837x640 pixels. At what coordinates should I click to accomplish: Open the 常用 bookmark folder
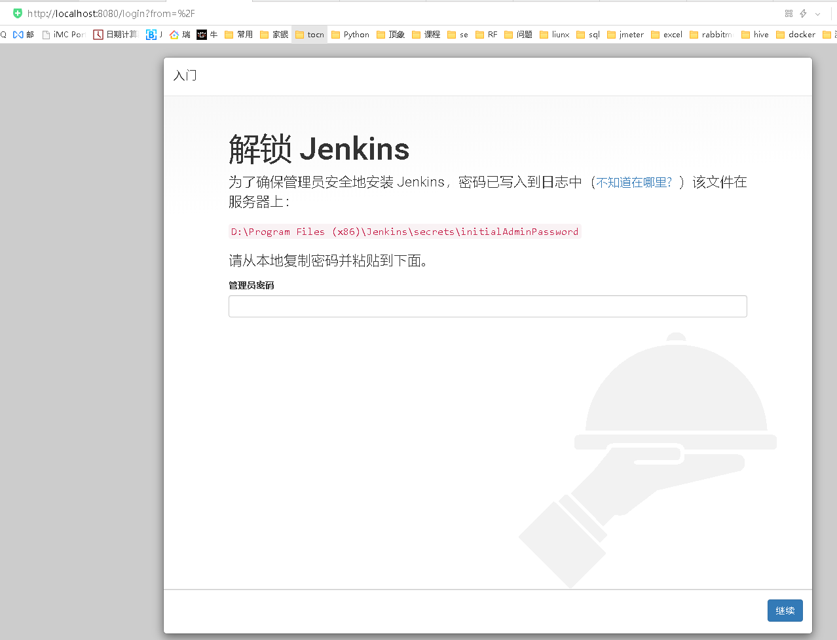tap(238, 35)
